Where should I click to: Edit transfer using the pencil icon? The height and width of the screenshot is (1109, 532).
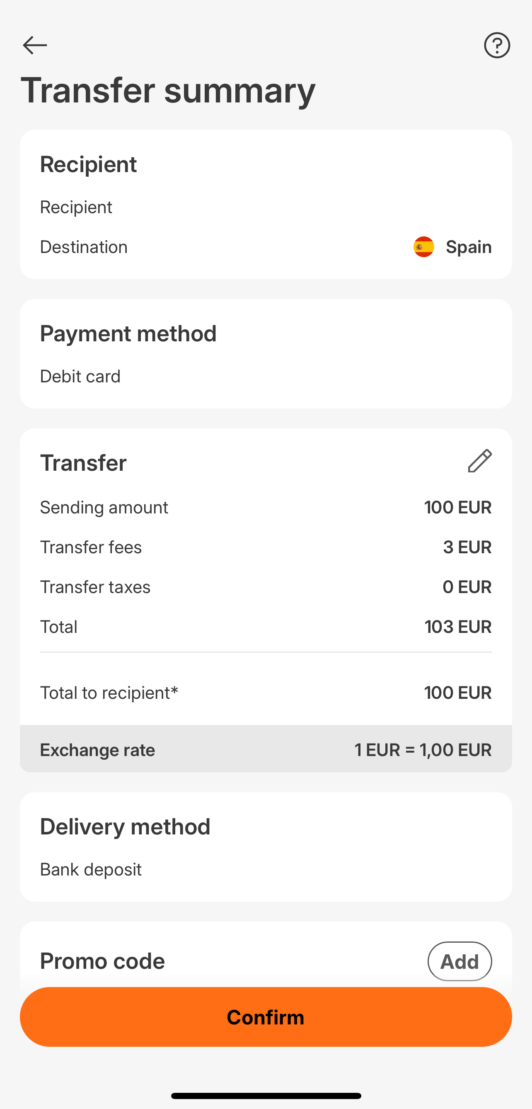pos(480,461)
